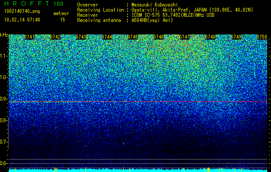Screen dimensions: 271x172
Task: Click the HROFFT 1.0.0 title text
Action: point(34,3)
